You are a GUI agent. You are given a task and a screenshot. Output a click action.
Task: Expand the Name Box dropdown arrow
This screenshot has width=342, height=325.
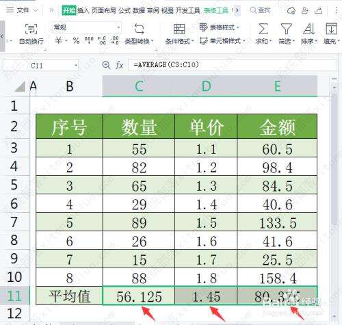(76, 66)
